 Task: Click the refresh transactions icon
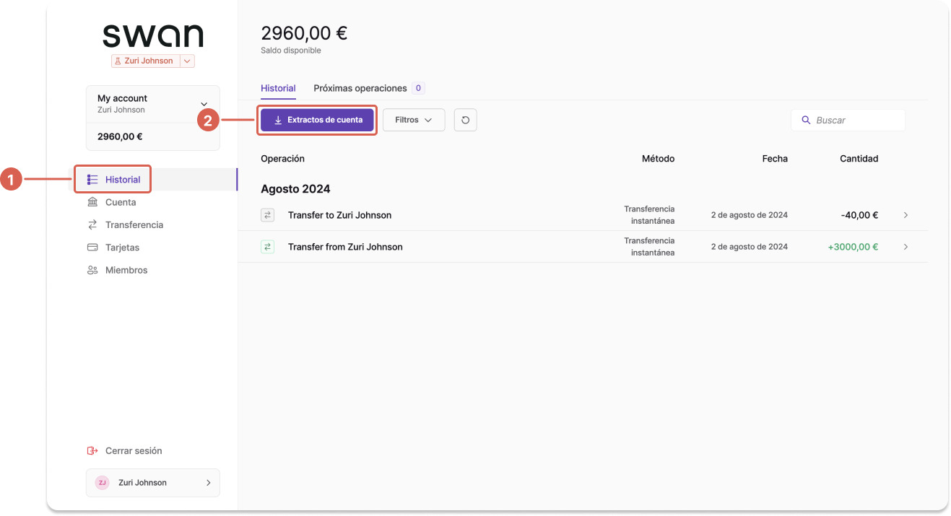466,120
